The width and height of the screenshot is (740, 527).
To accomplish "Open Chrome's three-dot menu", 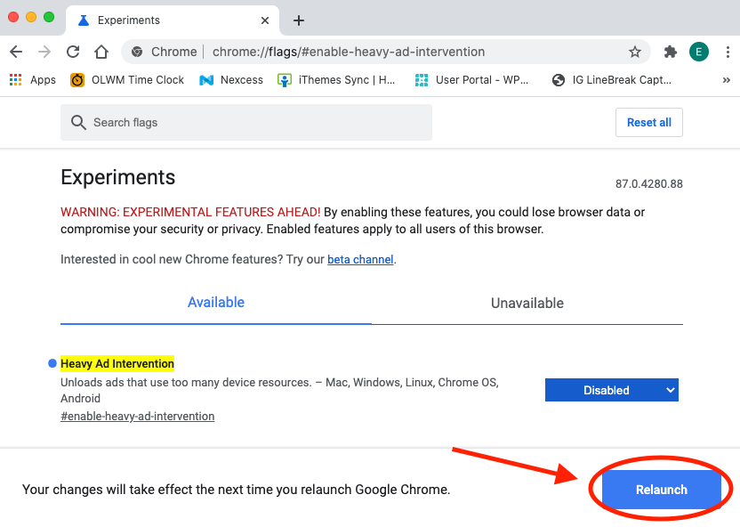I will 728,52.
